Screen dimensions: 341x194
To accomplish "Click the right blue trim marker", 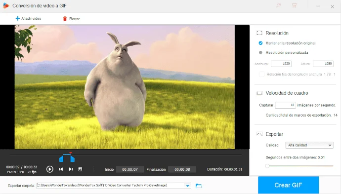I will tap(73, 158).
